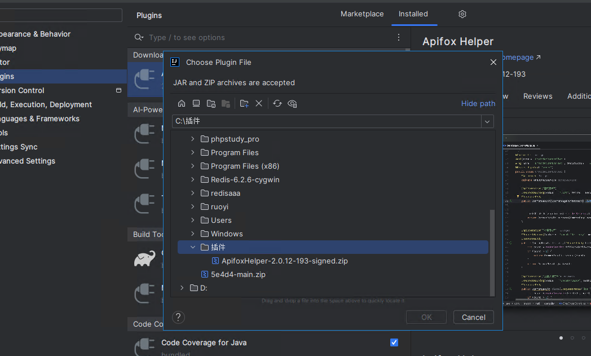Open the plugin homepage link
Viewport: 591px width, 356px height.
click(521, 58)
